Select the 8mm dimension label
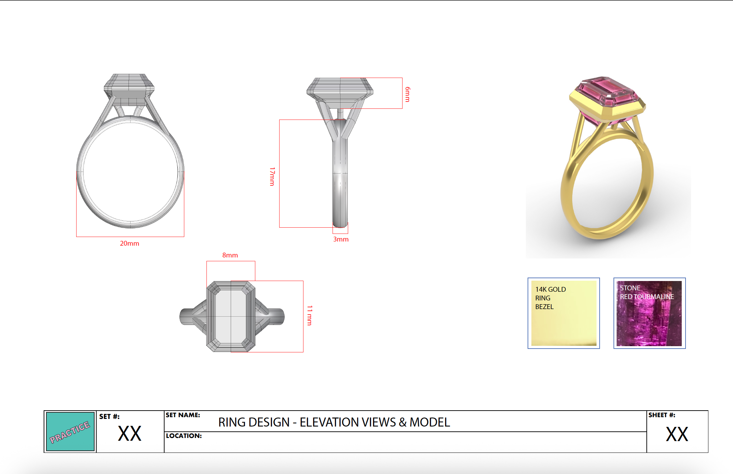This screenshot has width=733, height=474. coord(230,255)
